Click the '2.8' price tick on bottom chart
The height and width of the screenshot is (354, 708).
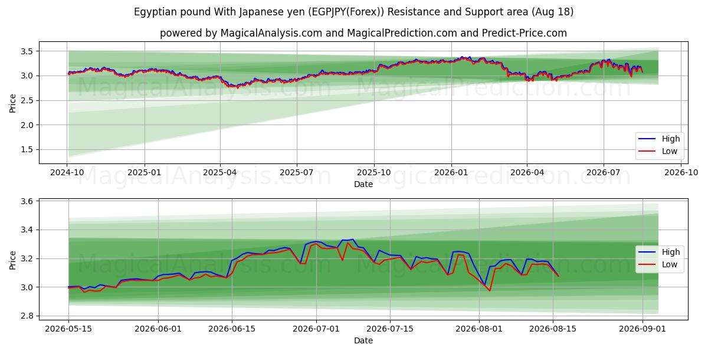pyautogui.click(x=28, y=316)
